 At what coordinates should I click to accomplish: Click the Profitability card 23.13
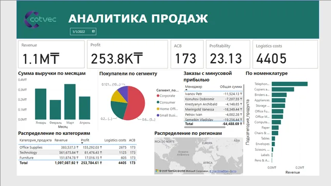[x=228, y=54]
